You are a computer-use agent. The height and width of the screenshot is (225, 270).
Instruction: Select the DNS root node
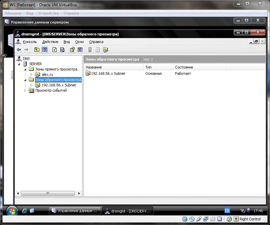click(x=26, y=59)
